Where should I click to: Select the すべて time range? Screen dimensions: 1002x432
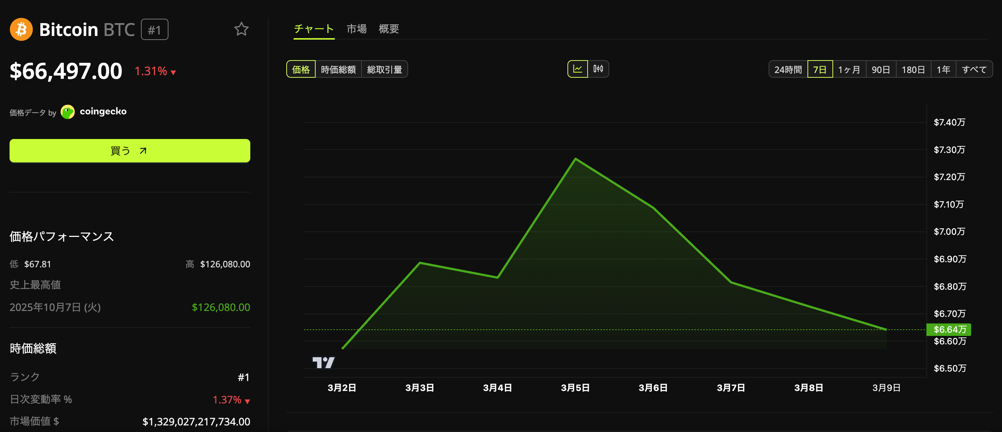(x=974, y=70)
